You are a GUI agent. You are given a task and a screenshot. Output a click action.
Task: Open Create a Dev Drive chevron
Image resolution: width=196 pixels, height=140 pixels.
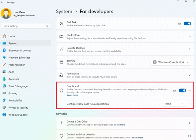tap(190, 123)
